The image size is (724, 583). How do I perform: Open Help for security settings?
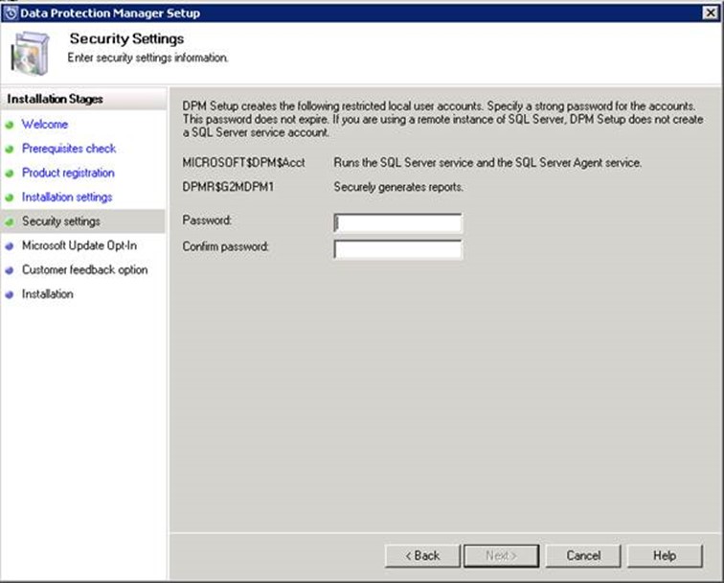pos(665,556)
